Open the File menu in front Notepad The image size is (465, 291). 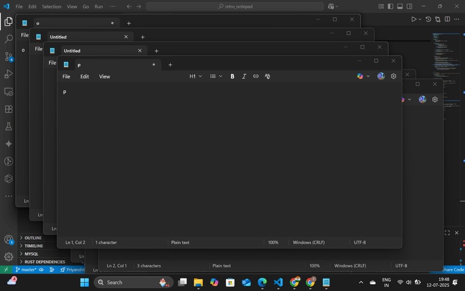pos(66,77)
